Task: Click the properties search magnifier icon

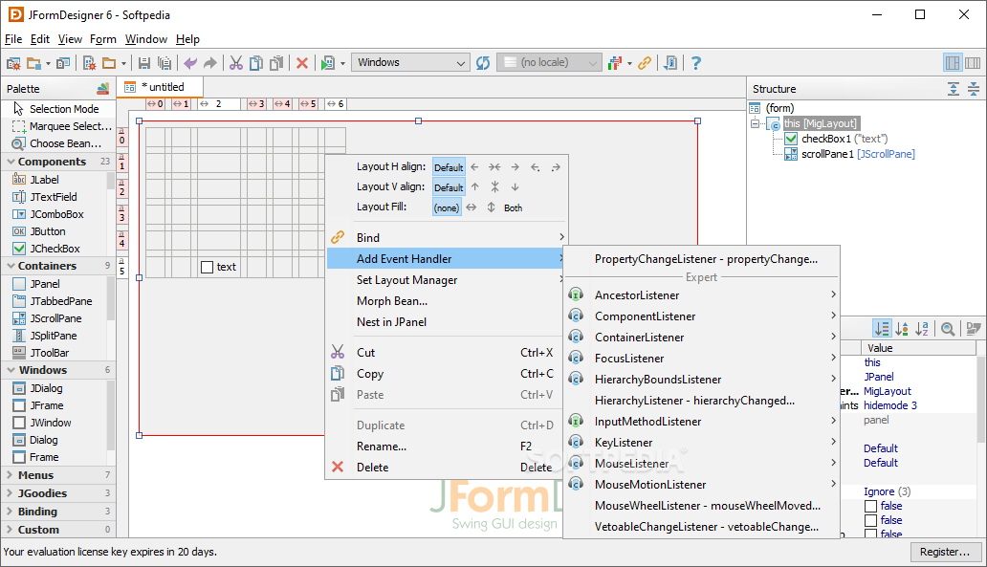Action: pos(948,329)
